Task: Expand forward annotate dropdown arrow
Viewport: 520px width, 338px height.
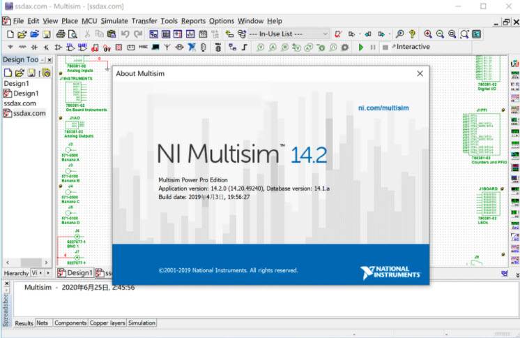Action: [390, 34]
